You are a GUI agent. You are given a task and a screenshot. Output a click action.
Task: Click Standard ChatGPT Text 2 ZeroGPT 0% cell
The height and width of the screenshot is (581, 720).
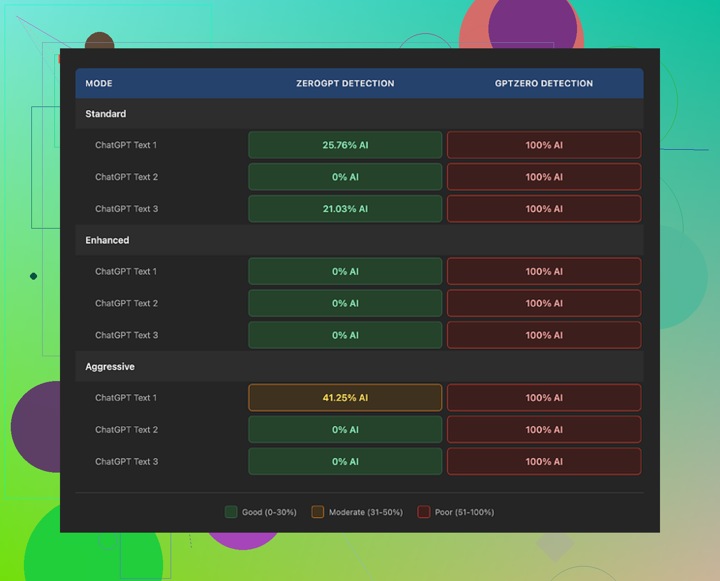(x=345, y=177)
